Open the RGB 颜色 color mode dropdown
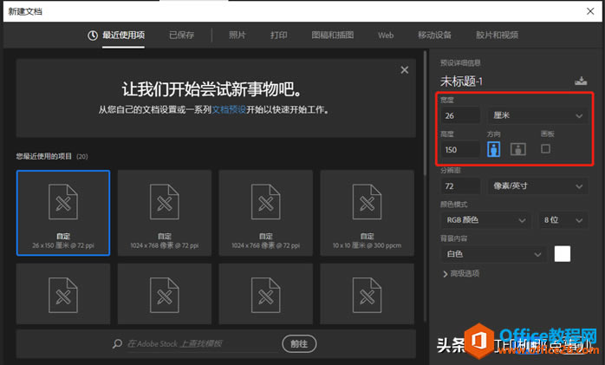 (x=485, y=220)
